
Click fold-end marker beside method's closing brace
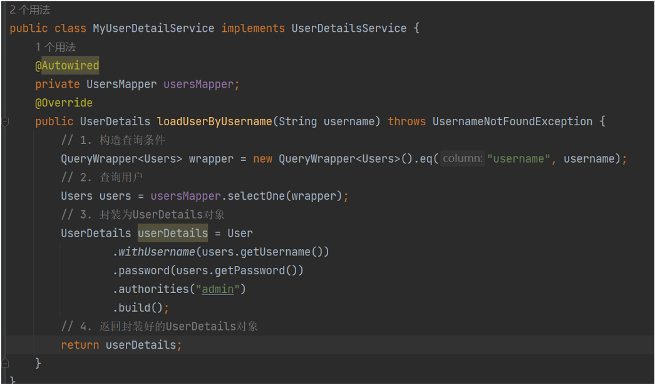coord(5,363)
